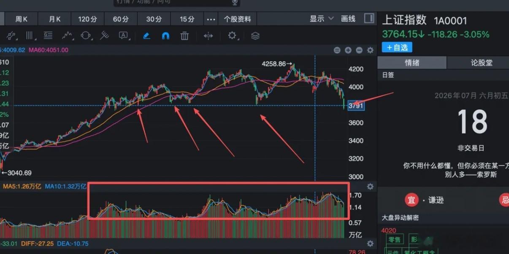This screenshot has height=254, width=509.
Task: Switch to 月K monthly chart
Action: tap(55, 19)
